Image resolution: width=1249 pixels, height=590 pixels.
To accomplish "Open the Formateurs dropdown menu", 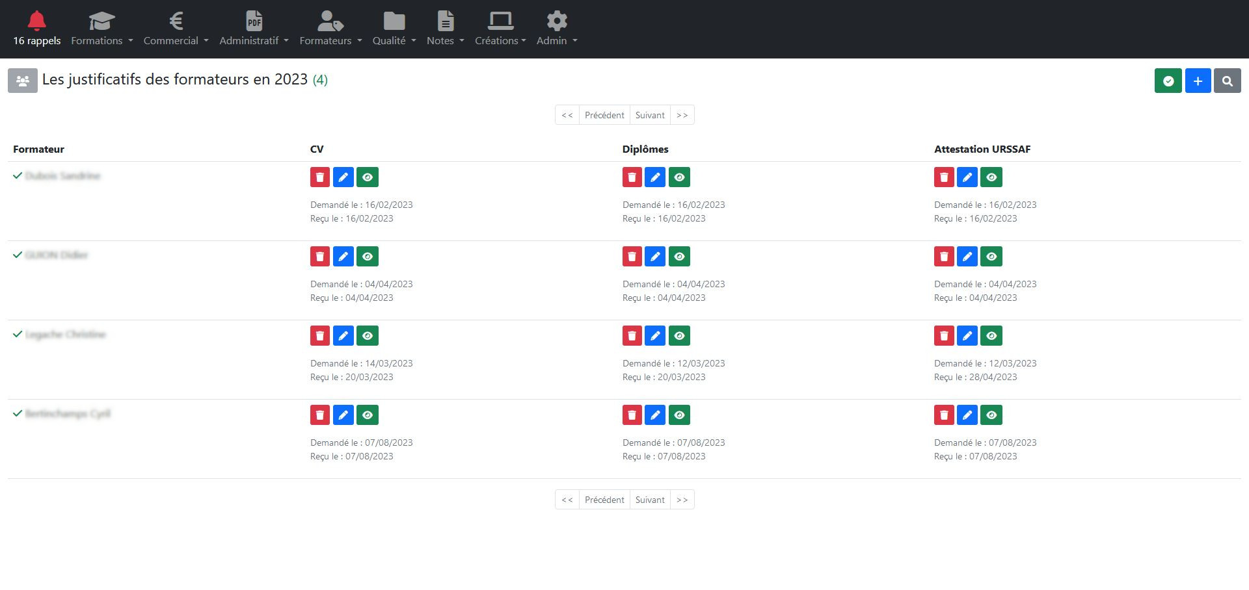I will pyautogui.click(x=330, y=29).
